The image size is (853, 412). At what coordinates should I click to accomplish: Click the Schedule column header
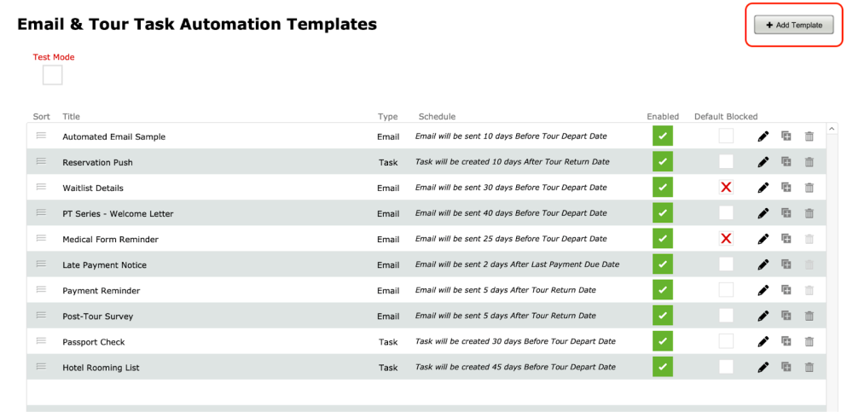437,117
